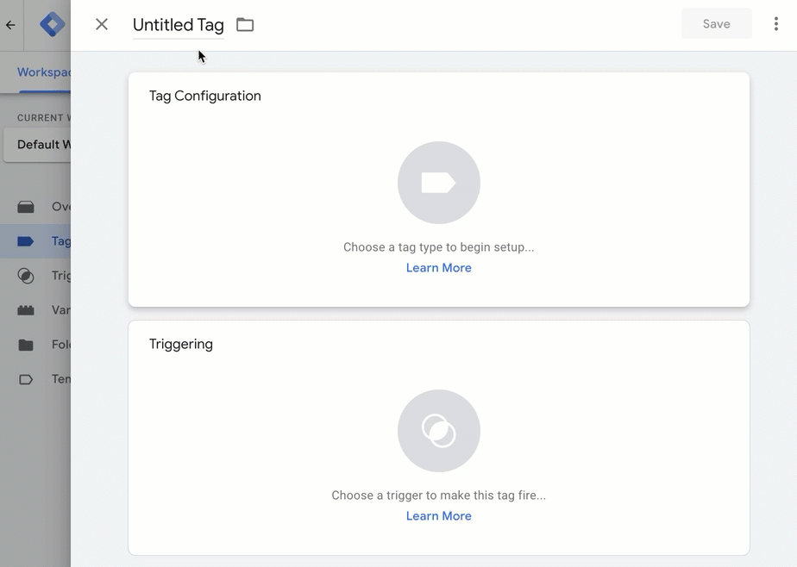Click the trigger circle icon in the Triggering card
The image size is (797, 567).
[438, 430]
